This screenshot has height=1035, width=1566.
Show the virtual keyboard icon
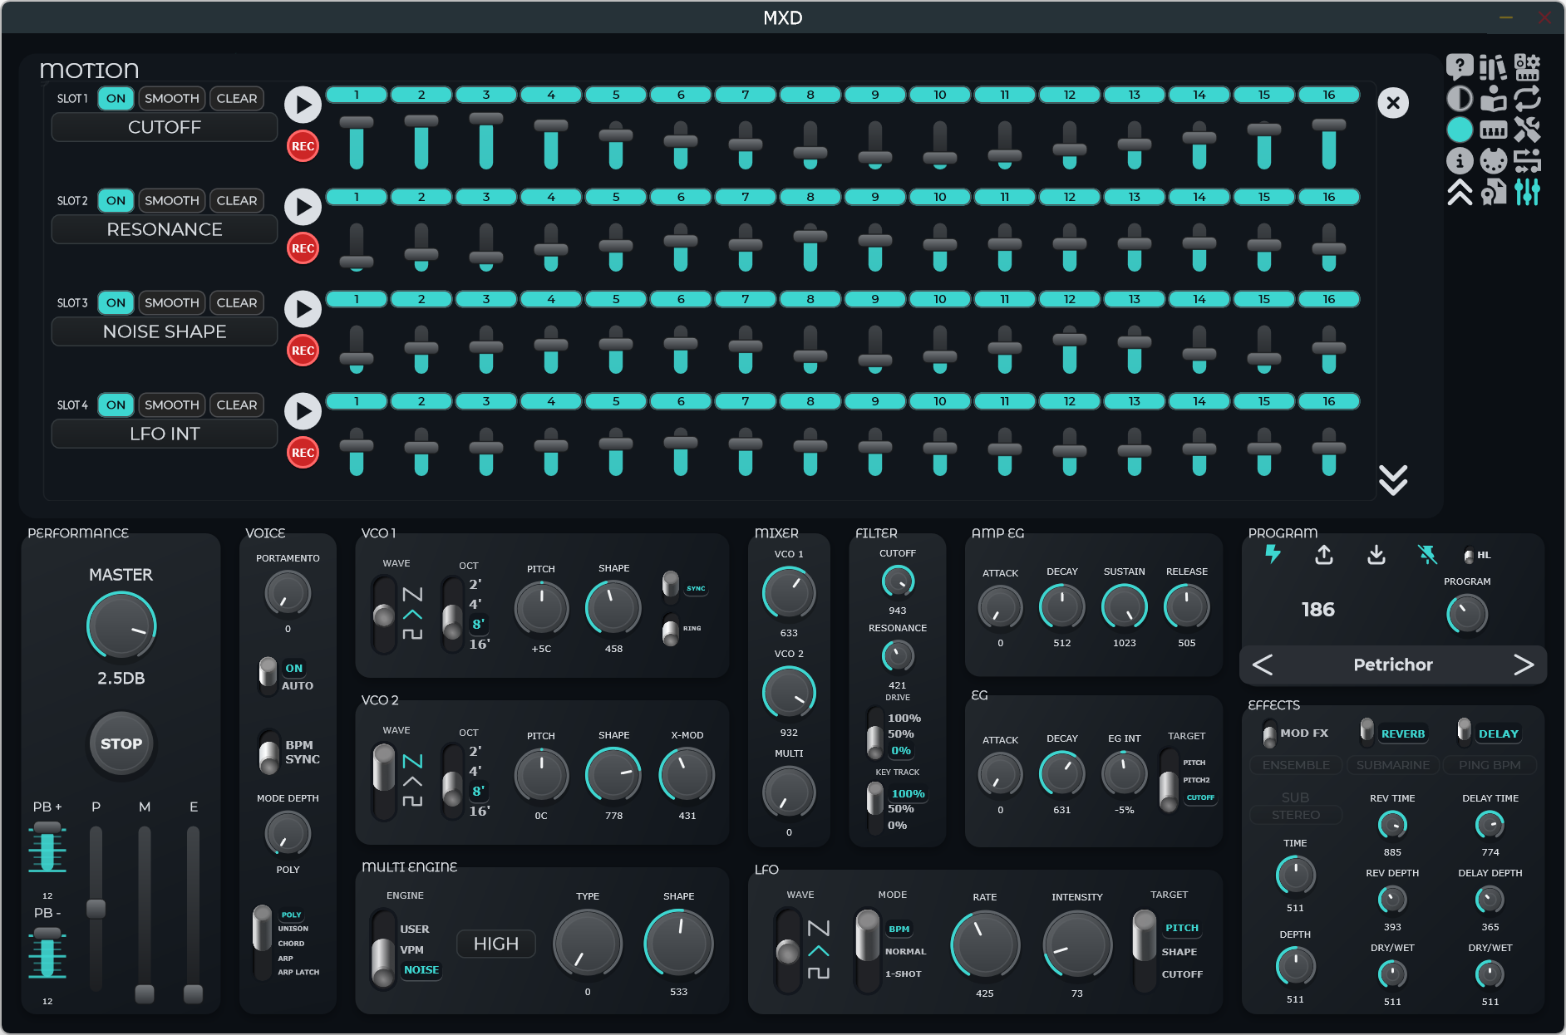[1493, 130]
